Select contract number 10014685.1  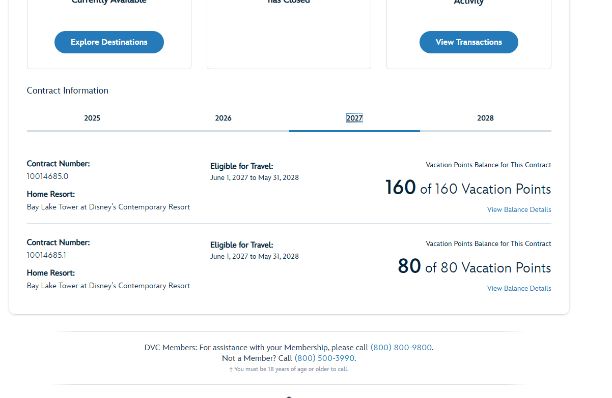click(46, 255)
